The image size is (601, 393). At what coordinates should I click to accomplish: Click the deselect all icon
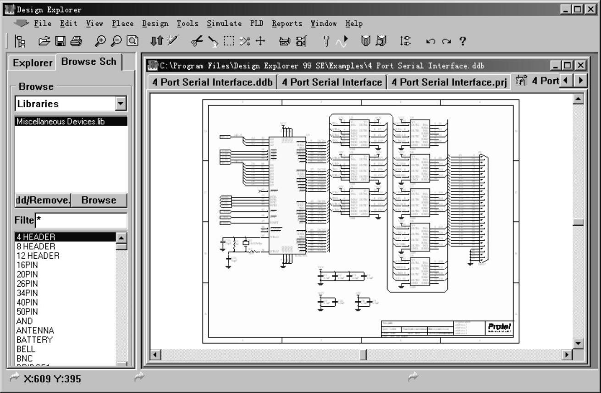245,41
